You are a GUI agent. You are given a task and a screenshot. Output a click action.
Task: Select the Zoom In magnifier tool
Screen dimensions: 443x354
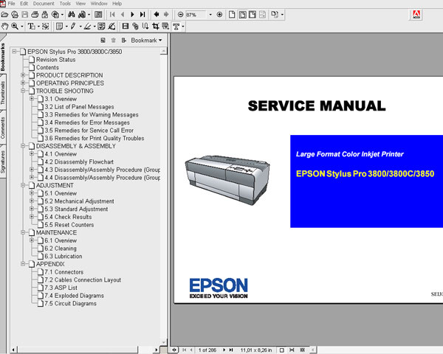pos(15,27)
